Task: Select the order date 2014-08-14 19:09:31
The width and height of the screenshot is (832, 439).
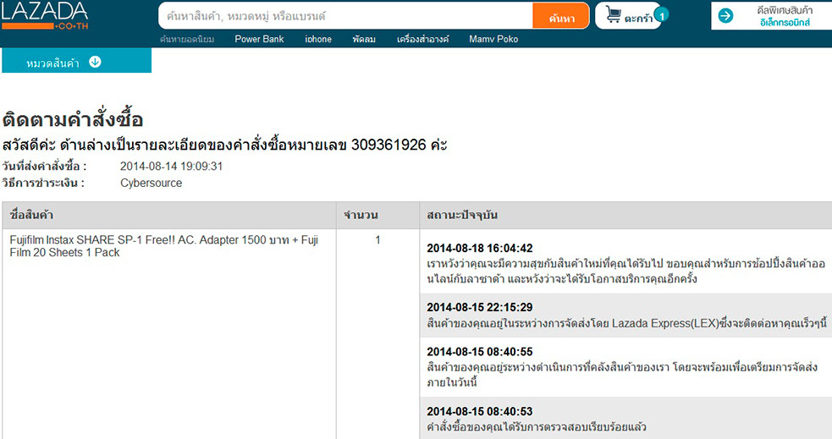Action: (x=171, y=166)
